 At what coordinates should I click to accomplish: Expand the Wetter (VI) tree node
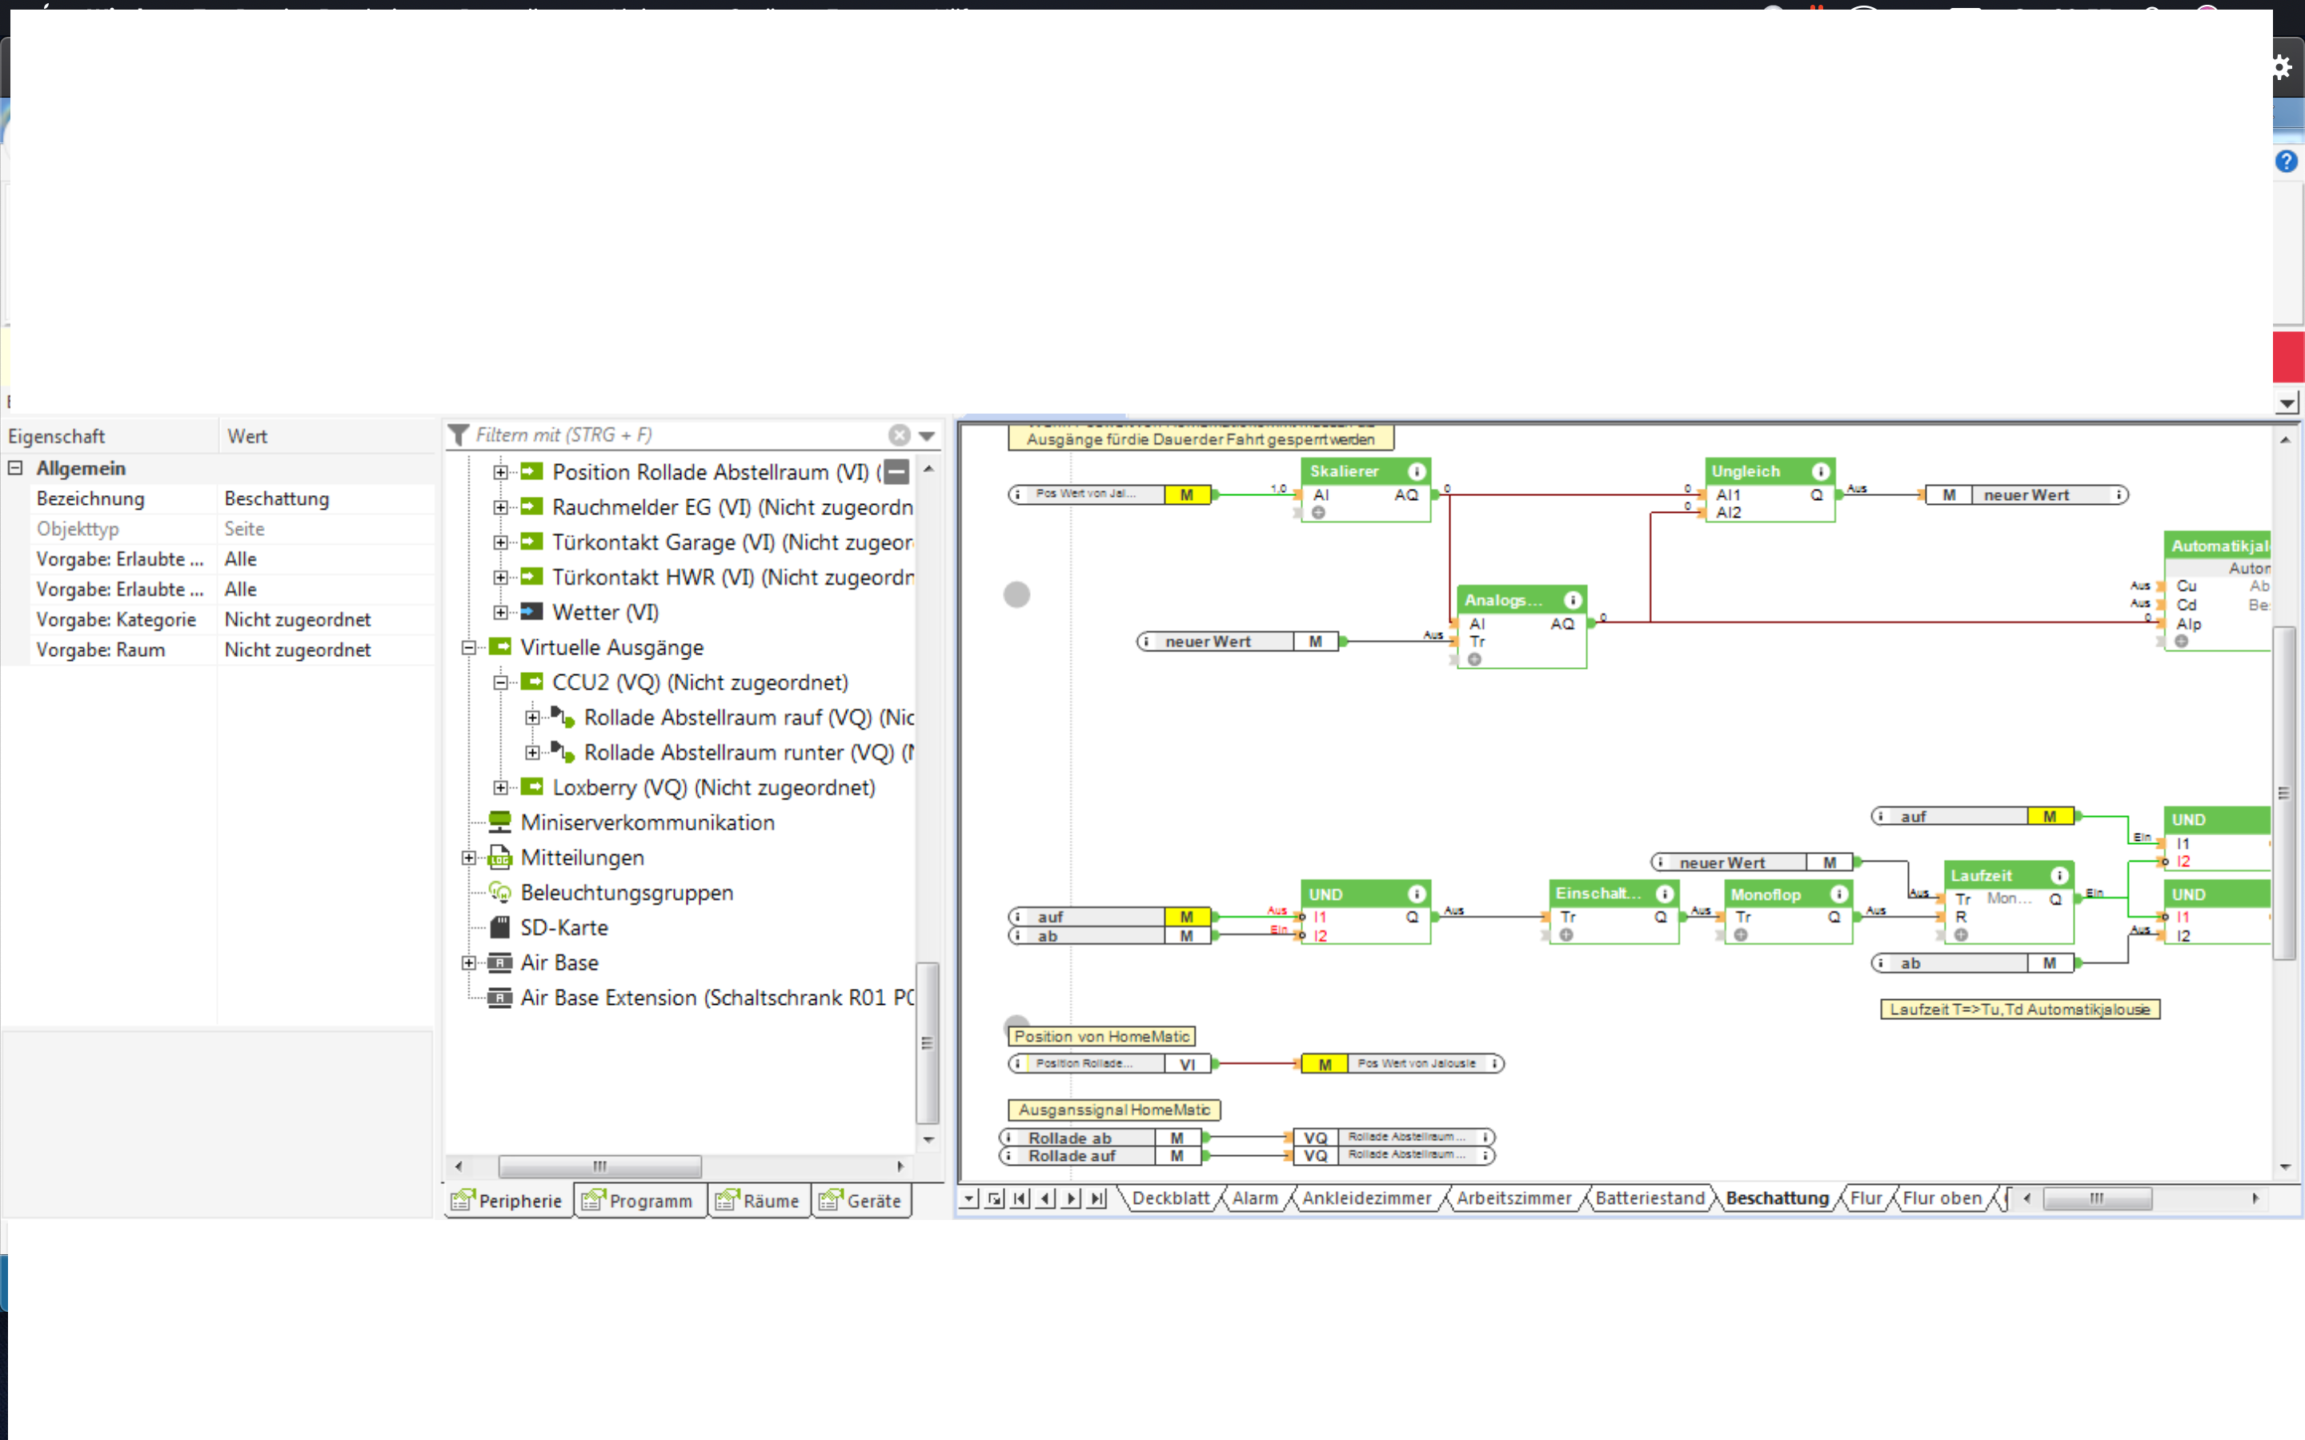(500, 612)
